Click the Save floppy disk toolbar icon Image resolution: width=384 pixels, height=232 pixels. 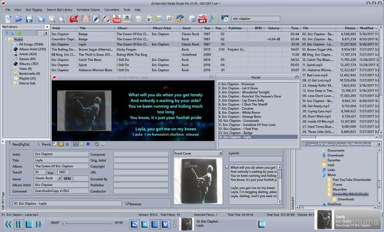pyautogui.click(x=29, y=19)
